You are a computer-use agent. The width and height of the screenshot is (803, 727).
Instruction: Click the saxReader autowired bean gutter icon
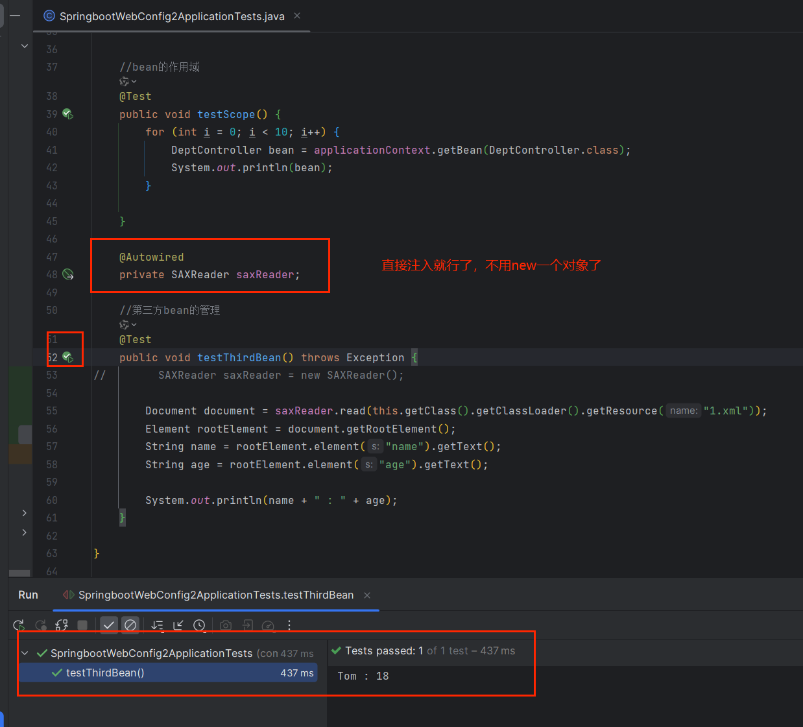(x=67, y=274)
